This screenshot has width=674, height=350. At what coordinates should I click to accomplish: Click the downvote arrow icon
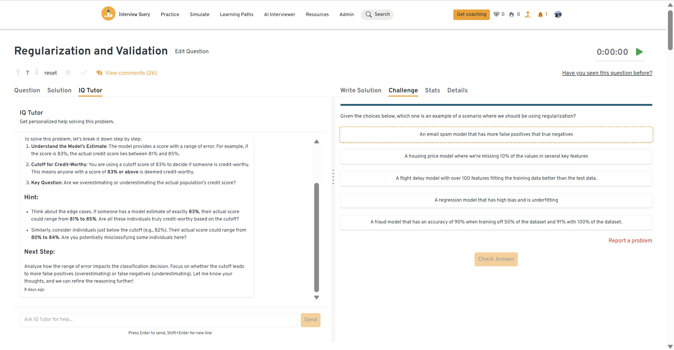[x=37, y=72]
